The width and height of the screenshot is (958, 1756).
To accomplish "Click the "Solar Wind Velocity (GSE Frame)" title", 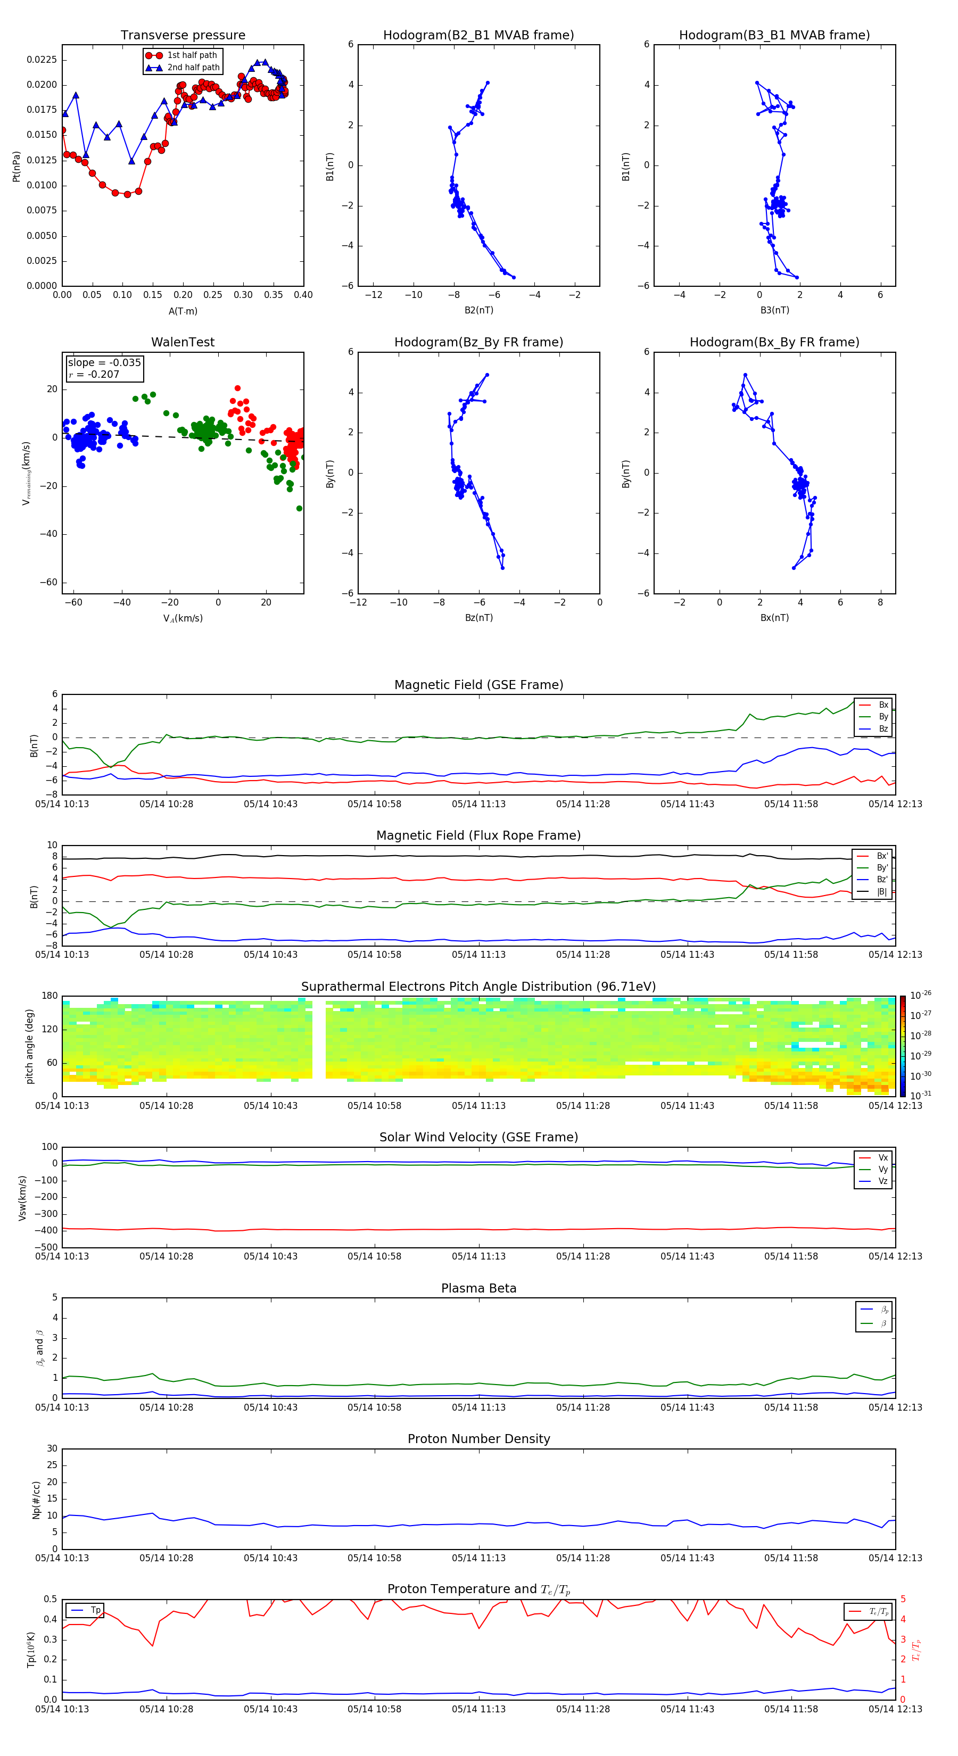I will tap(478, 1138).
